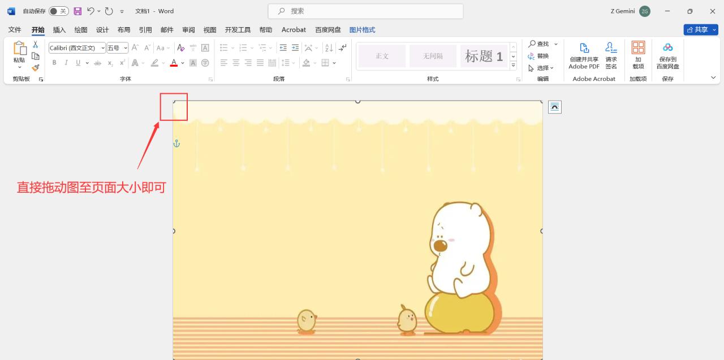This screenshot has height=360, width=724.
Task: Expand the line spacing dropdown
Action: click(x=294, y=63)
